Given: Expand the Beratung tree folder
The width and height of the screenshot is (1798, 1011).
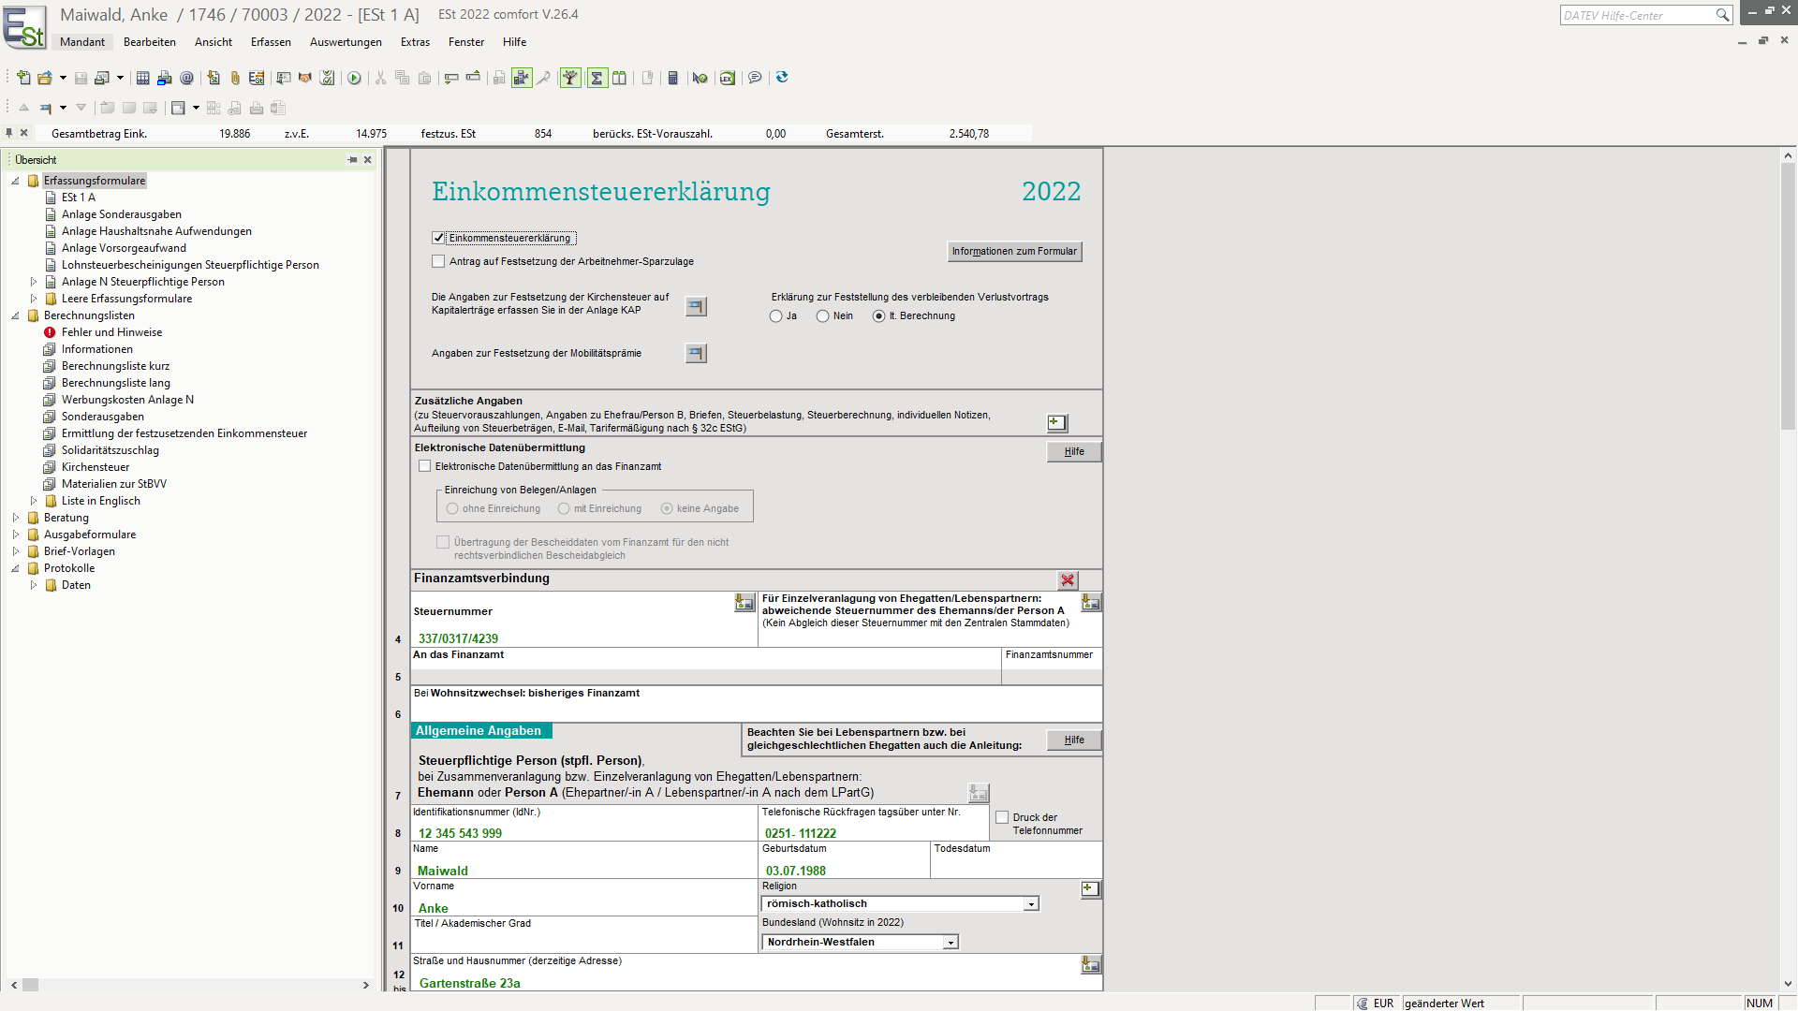Looking at the screenshot, I should click(x=16, y=518).
